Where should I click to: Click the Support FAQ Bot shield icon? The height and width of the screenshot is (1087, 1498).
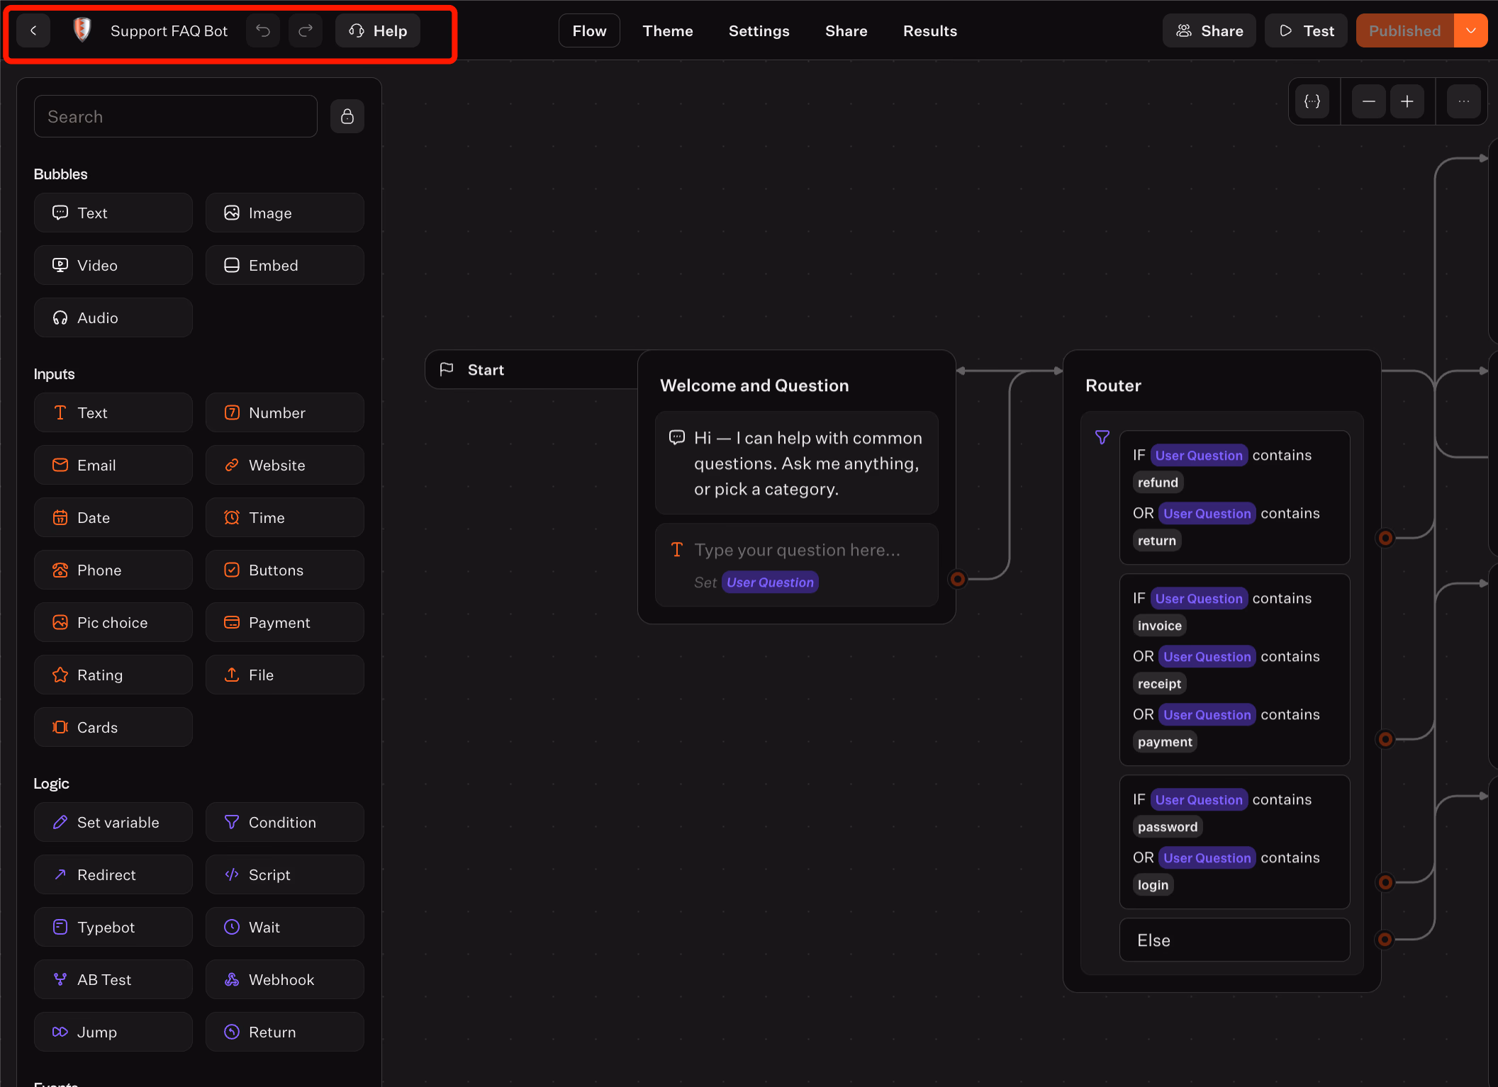[x=82, y=30]
